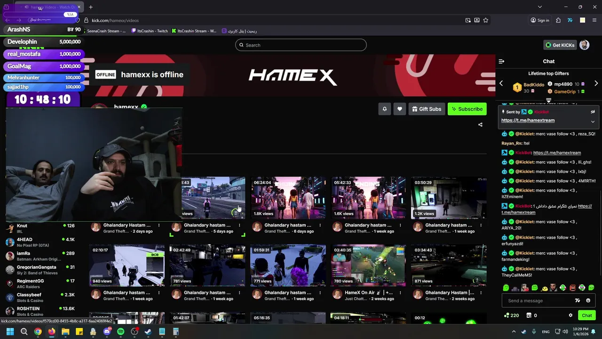Image resolution: width=602 pixels, height=339 pixels.
Task: Select 4HEAD No Pixel RP channel
Action: click(x=40, y=242)
